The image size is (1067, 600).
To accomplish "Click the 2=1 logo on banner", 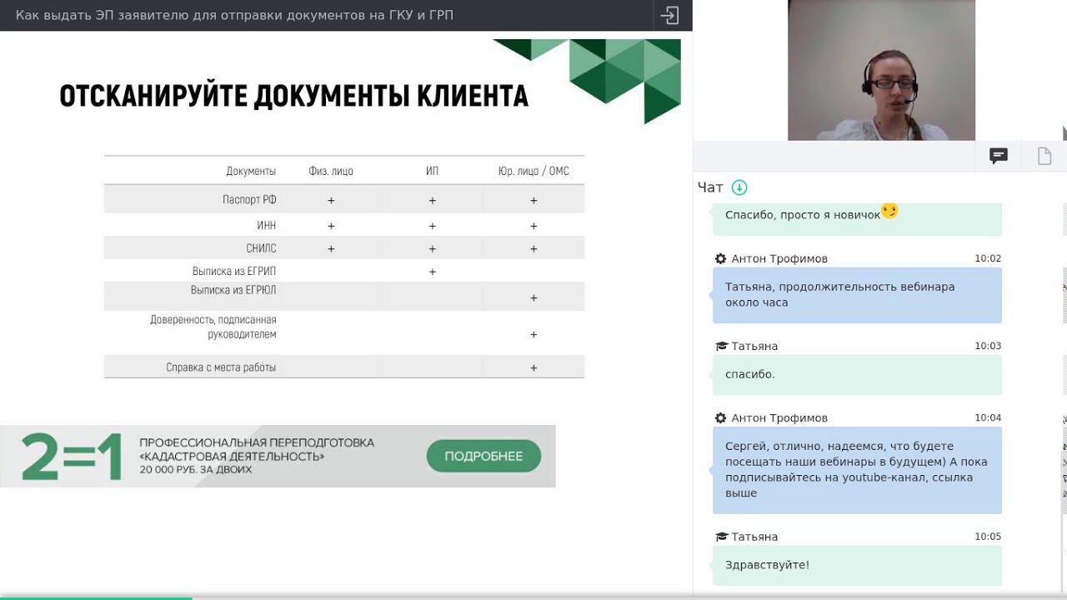I will point(72,456).
